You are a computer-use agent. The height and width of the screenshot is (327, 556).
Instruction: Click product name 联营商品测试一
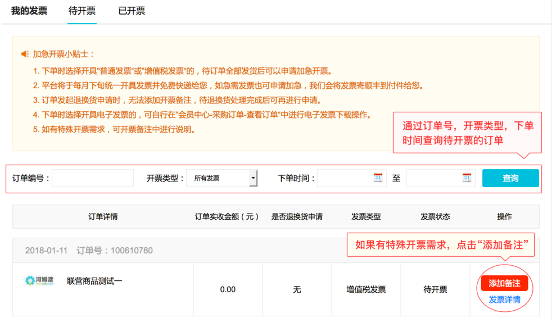pyautogui.click(x=94, y=280)
